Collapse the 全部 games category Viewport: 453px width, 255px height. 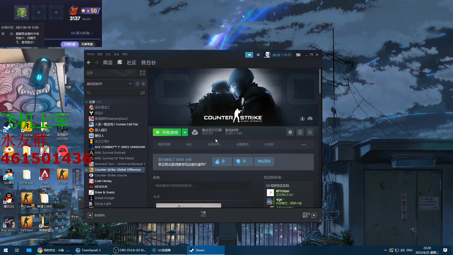tap(87, 102)
